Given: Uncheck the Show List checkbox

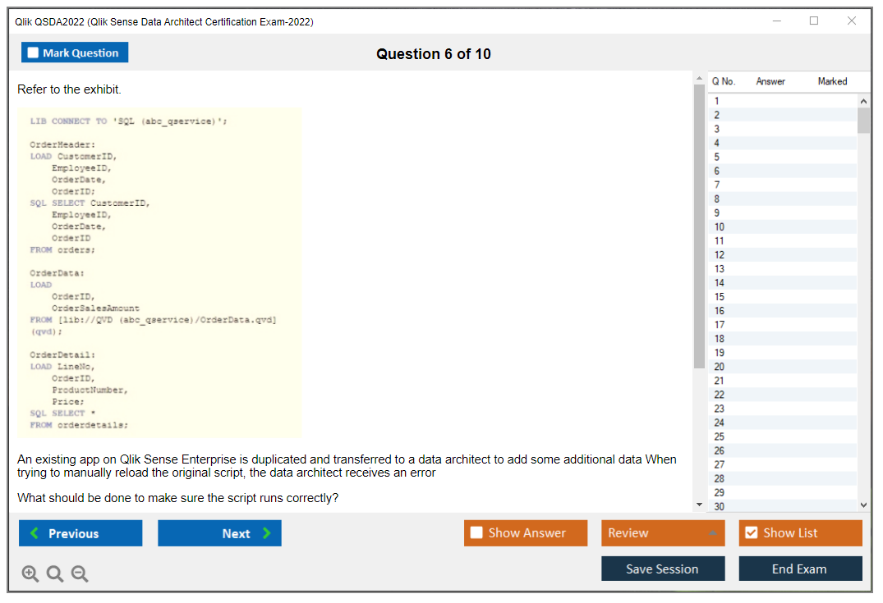Looking at the screenshot, I should pyautogui.click(x=751, y=533).
